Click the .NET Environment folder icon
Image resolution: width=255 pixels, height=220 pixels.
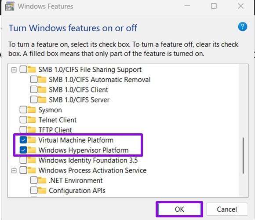tap(42, 180)
